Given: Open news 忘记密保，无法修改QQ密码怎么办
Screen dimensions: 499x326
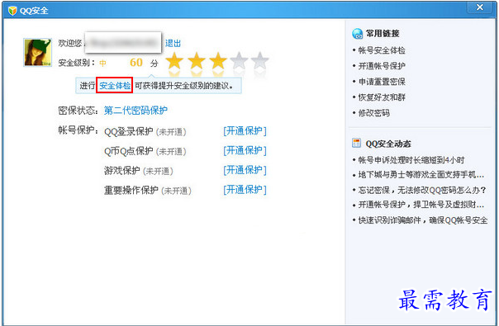Looking at the screenshot, I should pos(422,190).
